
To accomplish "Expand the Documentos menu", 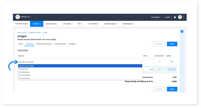I will 52,24.
